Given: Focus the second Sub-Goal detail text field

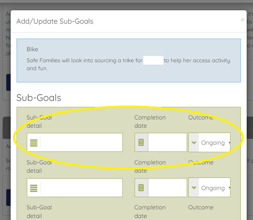Looking at the screenshot, I should pyautogui.click(x=81, y=188).
